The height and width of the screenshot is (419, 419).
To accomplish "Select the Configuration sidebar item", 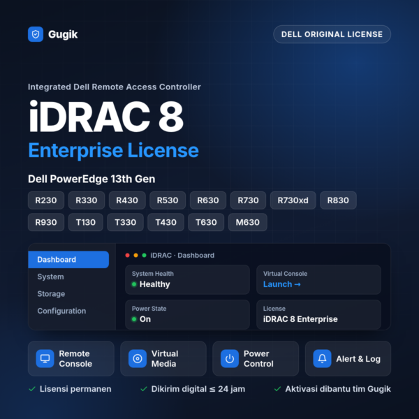I will click(x=61, y=311).
